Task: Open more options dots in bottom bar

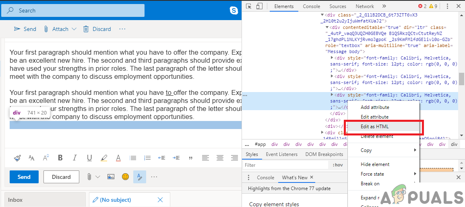Action: (x=154, y=177)
